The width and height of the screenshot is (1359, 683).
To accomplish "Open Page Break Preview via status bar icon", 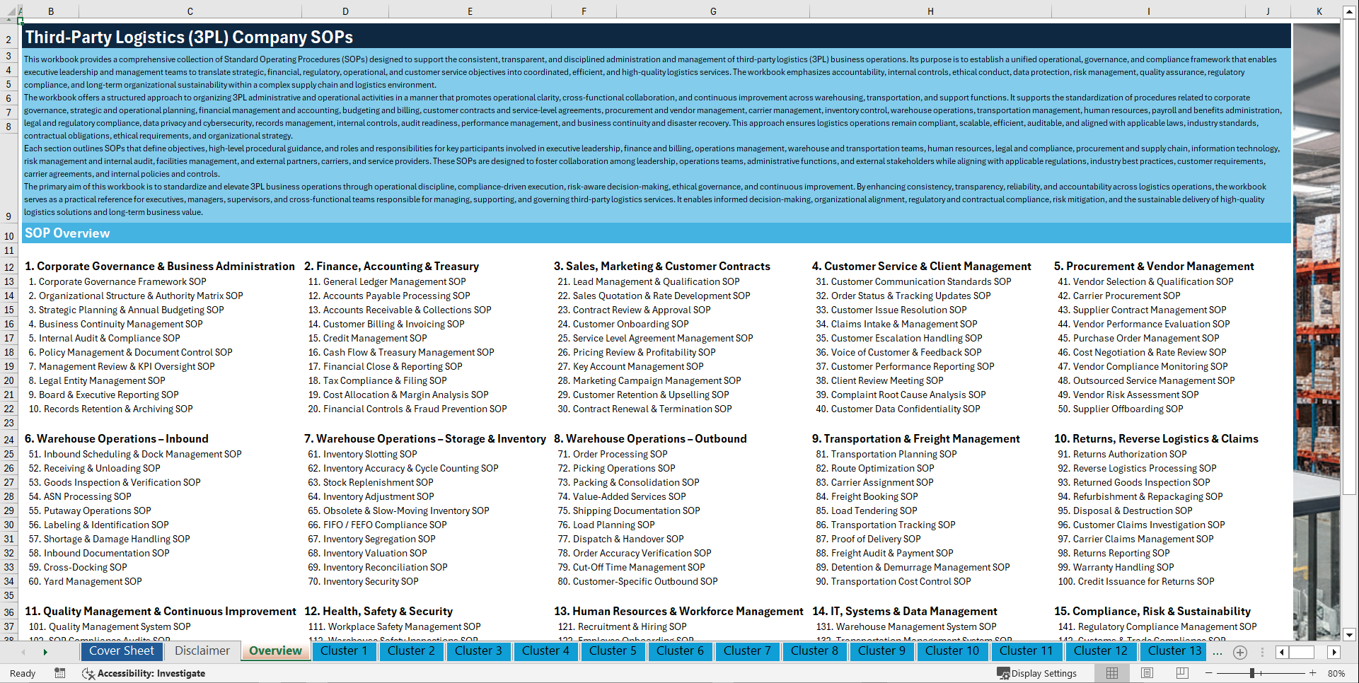I will tap(1182, 673).
